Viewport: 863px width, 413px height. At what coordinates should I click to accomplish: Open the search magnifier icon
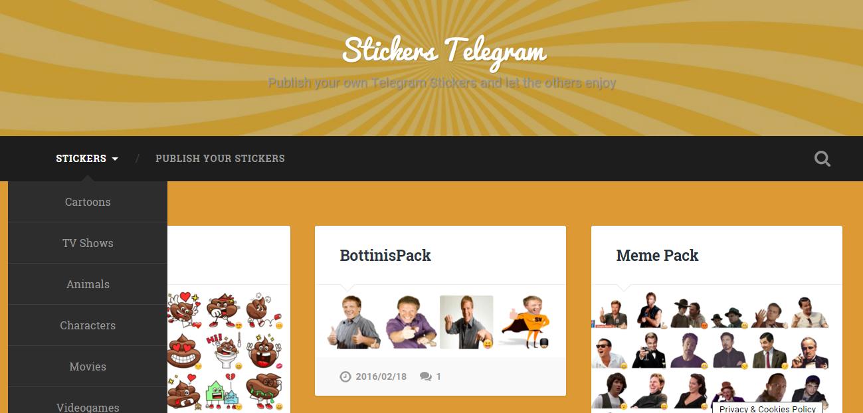coord(822,159)
